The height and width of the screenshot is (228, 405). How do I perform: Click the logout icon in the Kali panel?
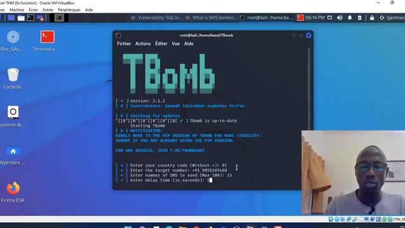[382, 18]
